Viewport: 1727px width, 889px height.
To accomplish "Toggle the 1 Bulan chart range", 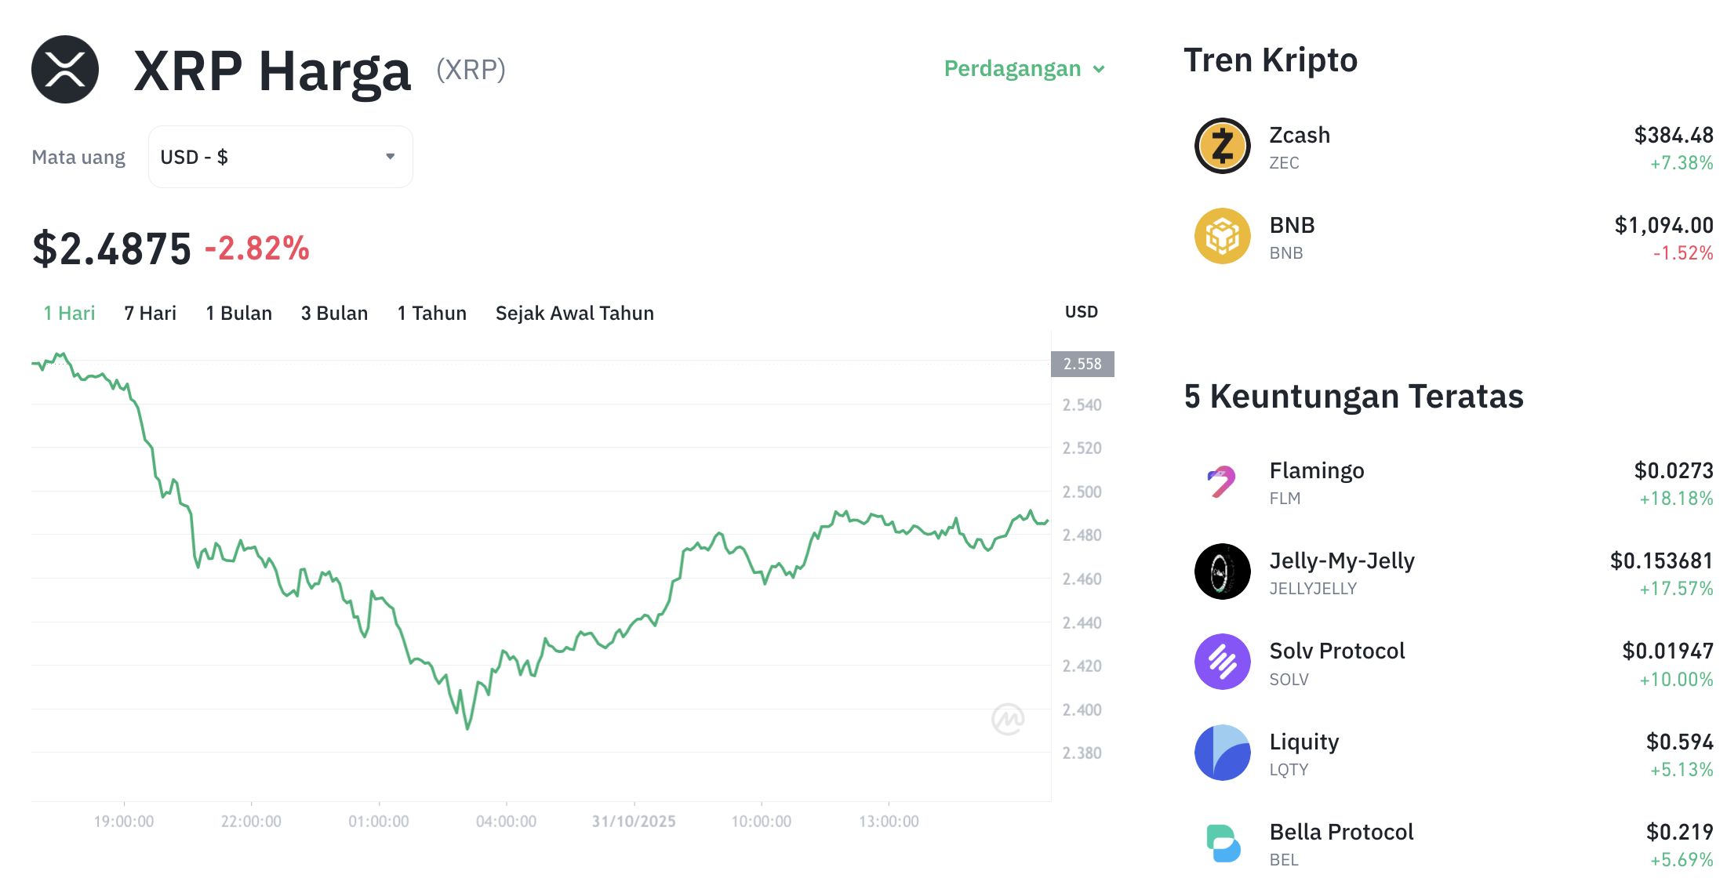I will click(238, 313).
